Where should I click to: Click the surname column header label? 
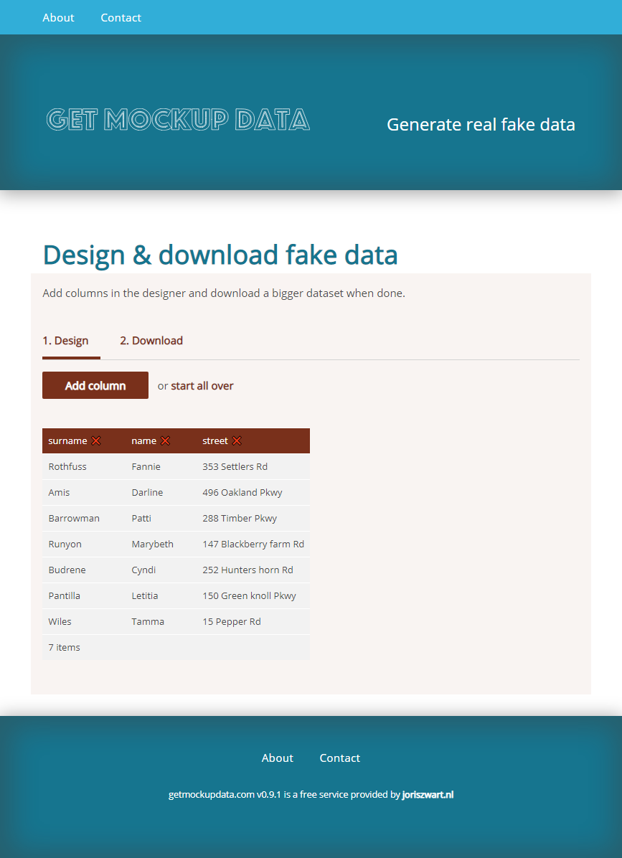[x=68, y=441]
